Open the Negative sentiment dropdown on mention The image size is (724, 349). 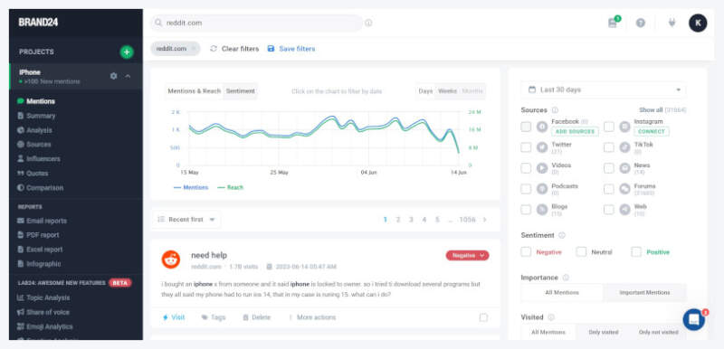coord(467,255)
